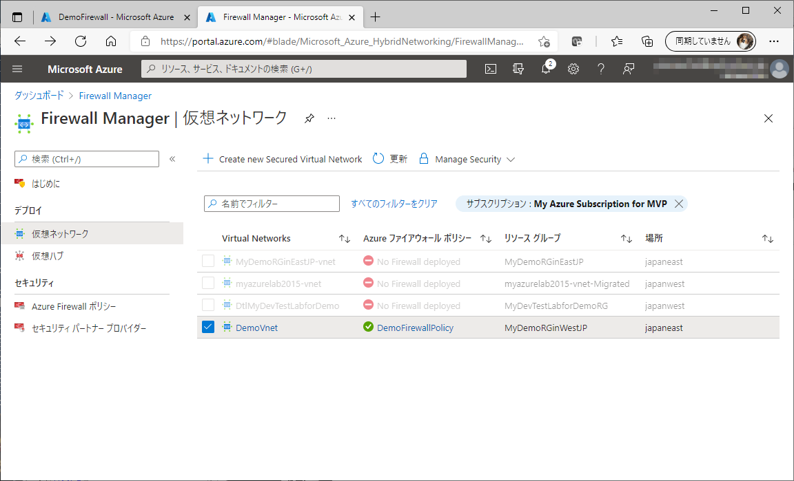View site information lock icon
Image resolution: width=794 pixels, height=481 pixels.
tap(145, 41)
